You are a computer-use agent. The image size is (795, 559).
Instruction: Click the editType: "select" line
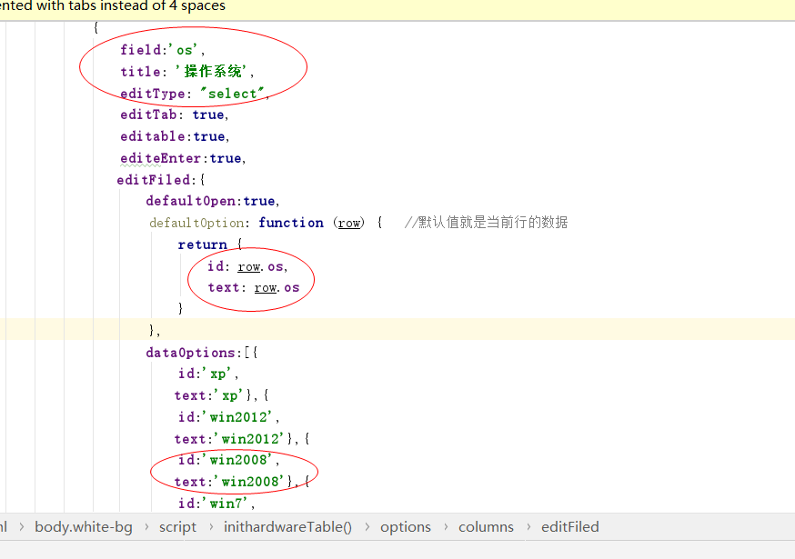[x=194, y=94]
